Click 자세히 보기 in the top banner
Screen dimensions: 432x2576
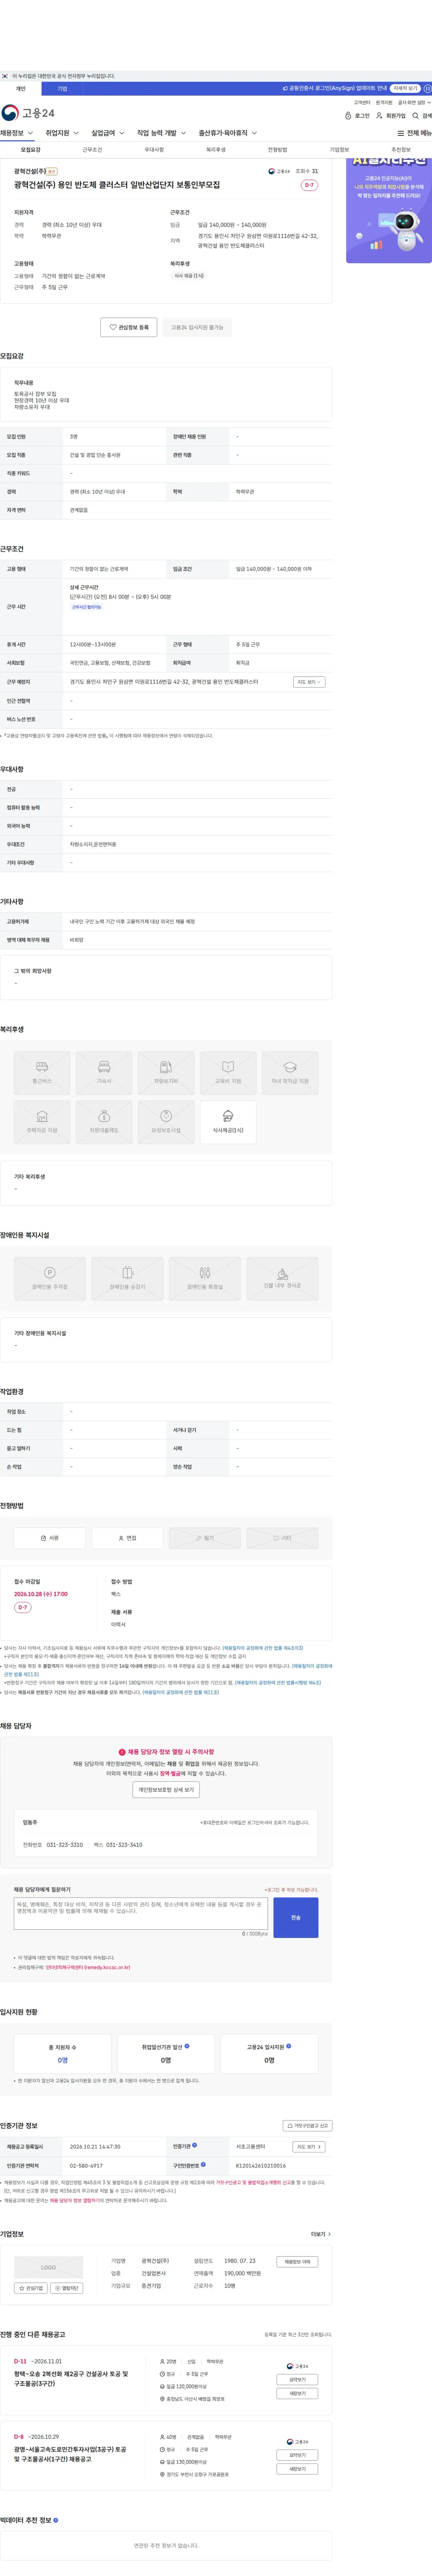click(405, 88)
